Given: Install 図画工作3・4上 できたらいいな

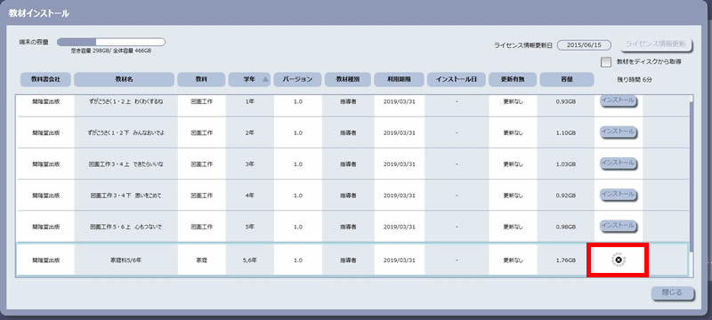Looking at the screenshot, I should [x=618, y=163].
